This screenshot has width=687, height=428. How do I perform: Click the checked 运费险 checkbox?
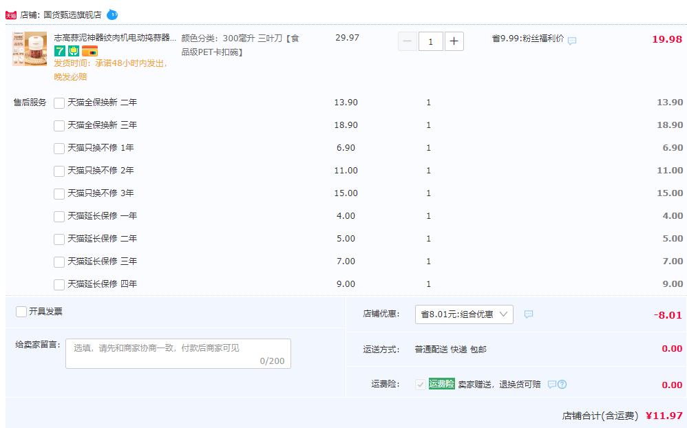(420, 385)
